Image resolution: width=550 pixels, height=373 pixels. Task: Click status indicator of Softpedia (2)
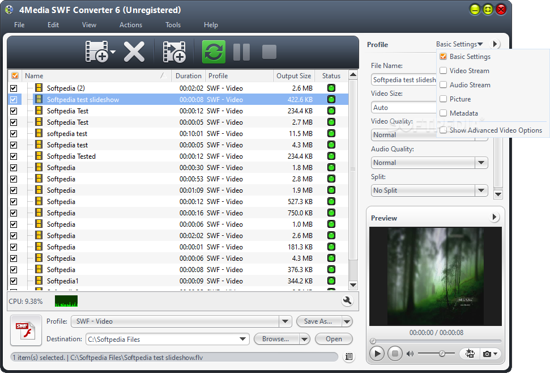pyautogui.click(x=331, y=88)
